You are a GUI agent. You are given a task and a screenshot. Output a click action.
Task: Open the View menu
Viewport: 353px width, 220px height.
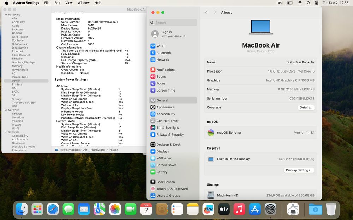point(69,3)
